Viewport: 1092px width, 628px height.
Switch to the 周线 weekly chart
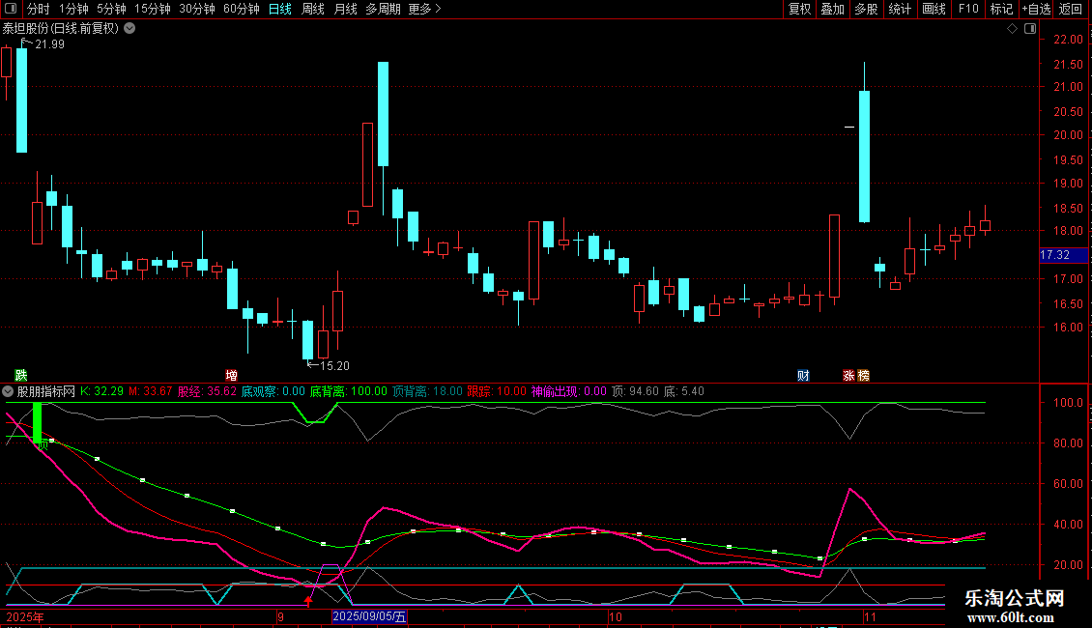click(313, 9)
